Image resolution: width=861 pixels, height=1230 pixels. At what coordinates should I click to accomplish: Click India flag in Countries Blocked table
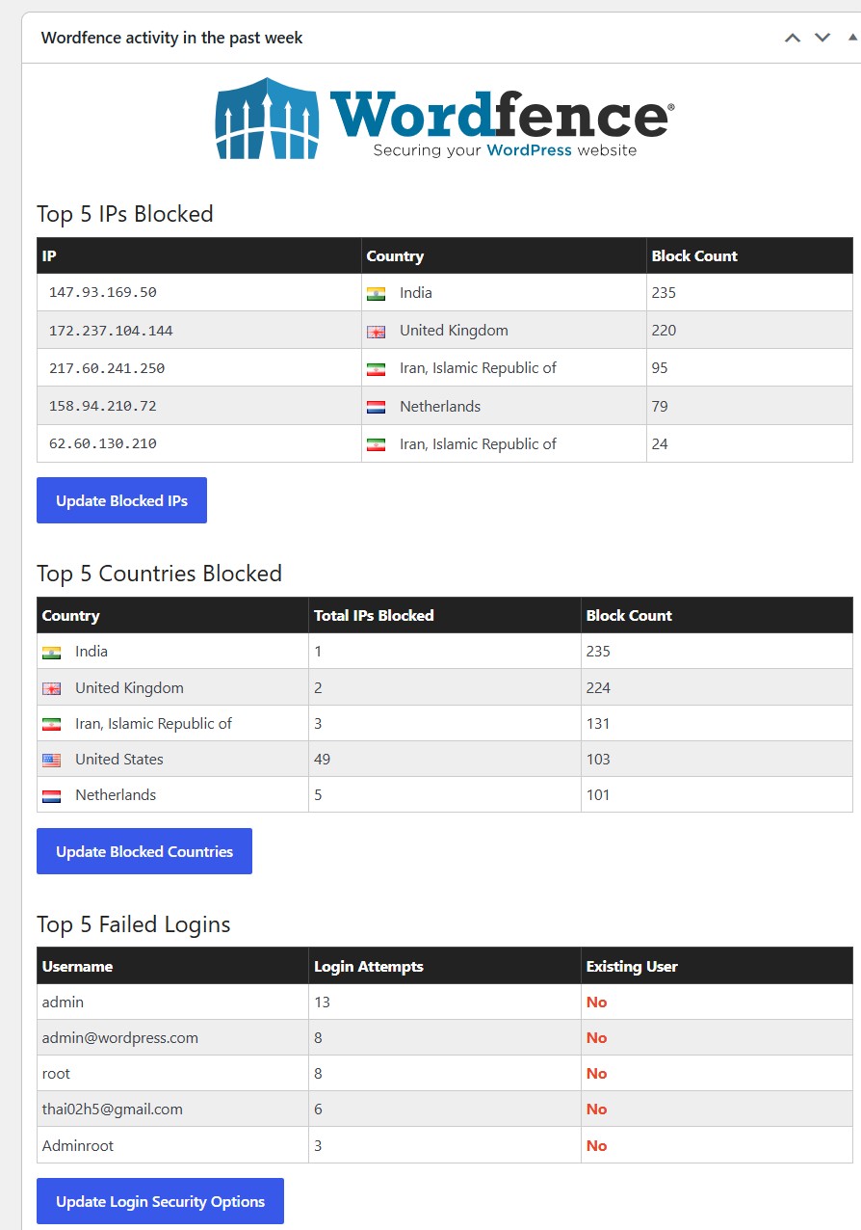(51, 653)
